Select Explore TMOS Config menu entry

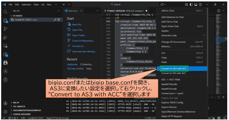(x=182, y=103)
